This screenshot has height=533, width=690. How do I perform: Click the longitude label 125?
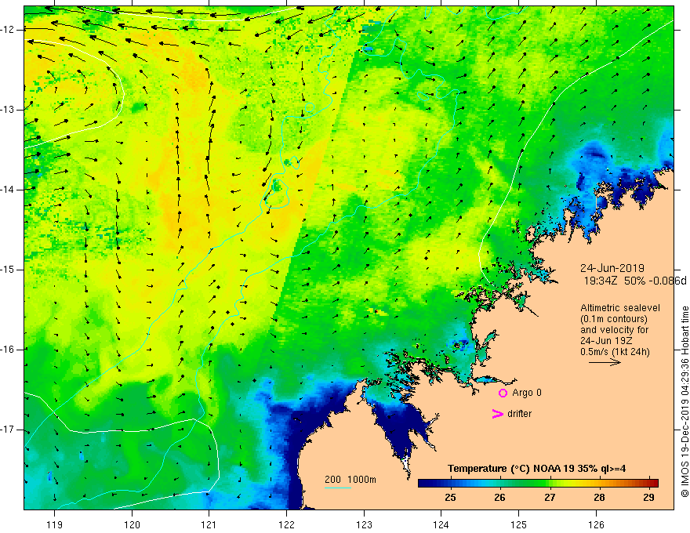point(519,524)
